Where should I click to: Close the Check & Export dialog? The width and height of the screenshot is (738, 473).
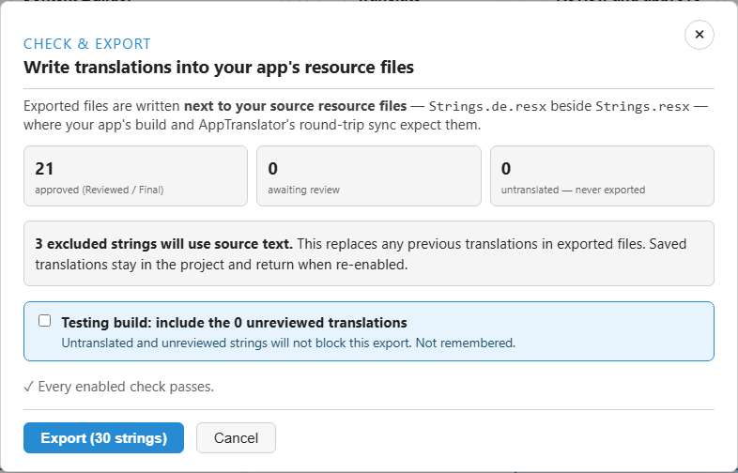(x=699, y=35)
